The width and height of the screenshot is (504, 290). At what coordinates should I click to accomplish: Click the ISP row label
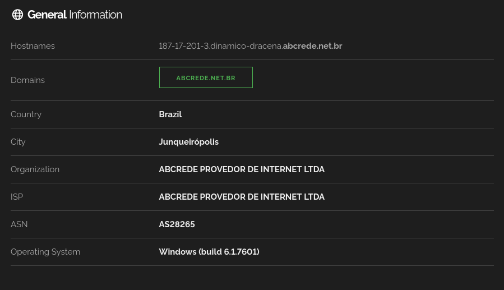(17, 197)
